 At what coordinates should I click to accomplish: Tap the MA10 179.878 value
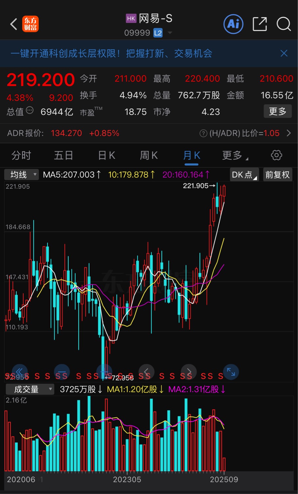click(131, 175)
